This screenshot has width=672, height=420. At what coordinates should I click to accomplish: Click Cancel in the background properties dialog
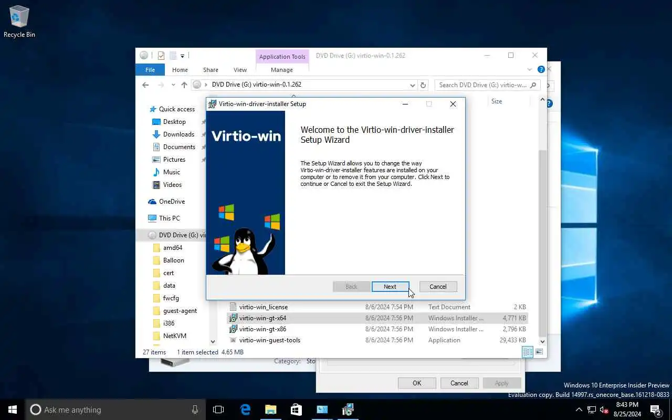[x=459, y=383]
